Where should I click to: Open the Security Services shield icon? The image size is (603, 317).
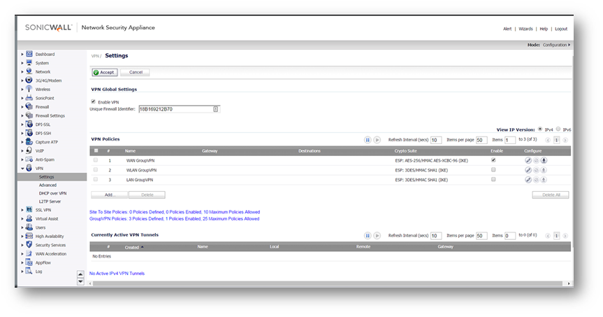[x=29, y=245]
